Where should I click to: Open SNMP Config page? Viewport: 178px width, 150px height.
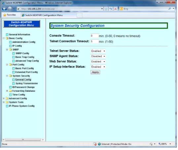[x=22, y=53]
